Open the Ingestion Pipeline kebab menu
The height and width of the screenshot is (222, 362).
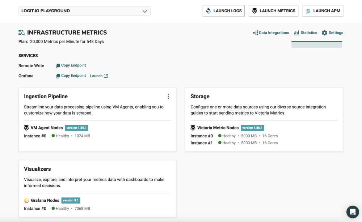coord(168,96)
